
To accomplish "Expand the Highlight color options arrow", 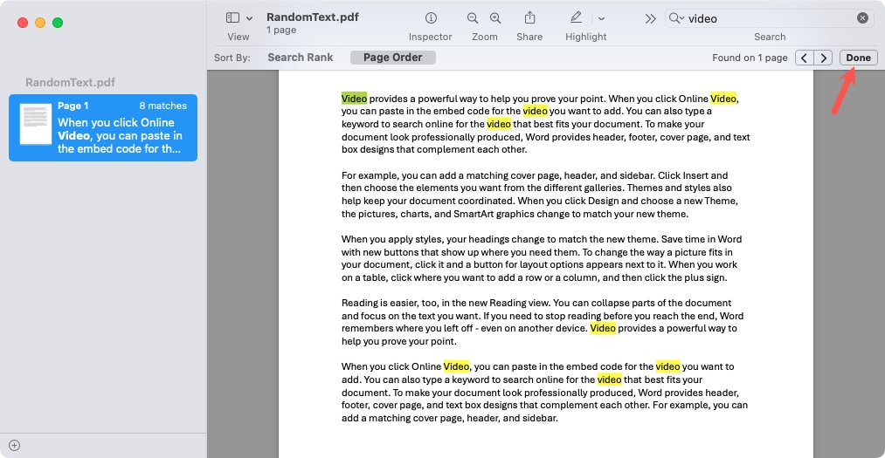I will 601,18.
